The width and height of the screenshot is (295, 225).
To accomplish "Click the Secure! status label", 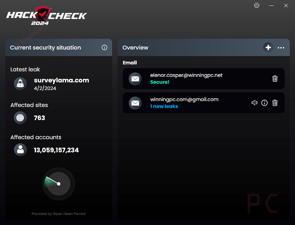I will 160,82.
